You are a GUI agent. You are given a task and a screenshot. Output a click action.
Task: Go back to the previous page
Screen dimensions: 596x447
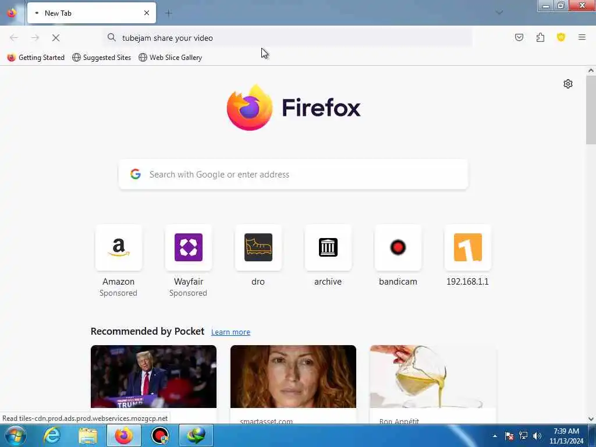(14, 38)
